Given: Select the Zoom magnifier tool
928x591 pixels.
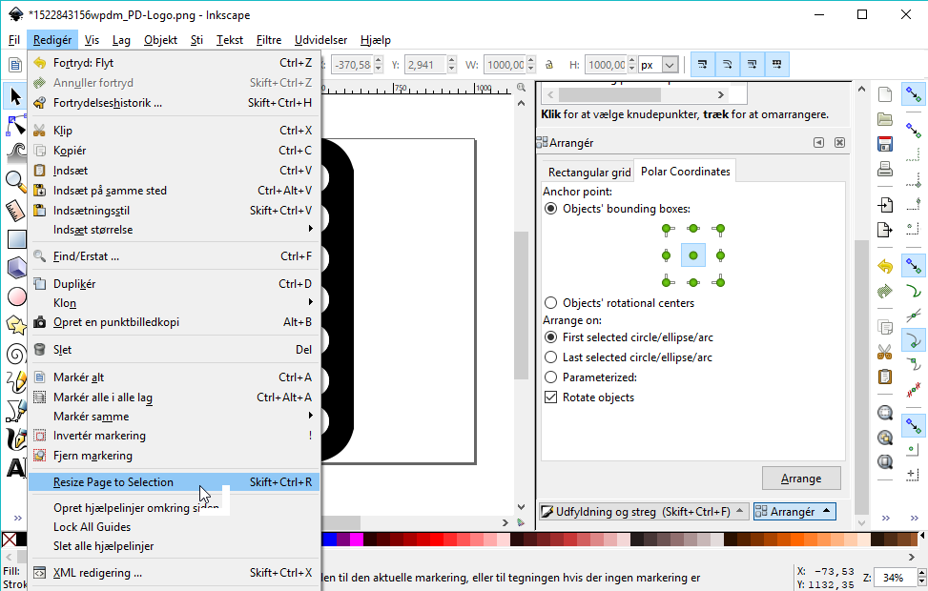Looking at the screenshot, I should (16, 182).
